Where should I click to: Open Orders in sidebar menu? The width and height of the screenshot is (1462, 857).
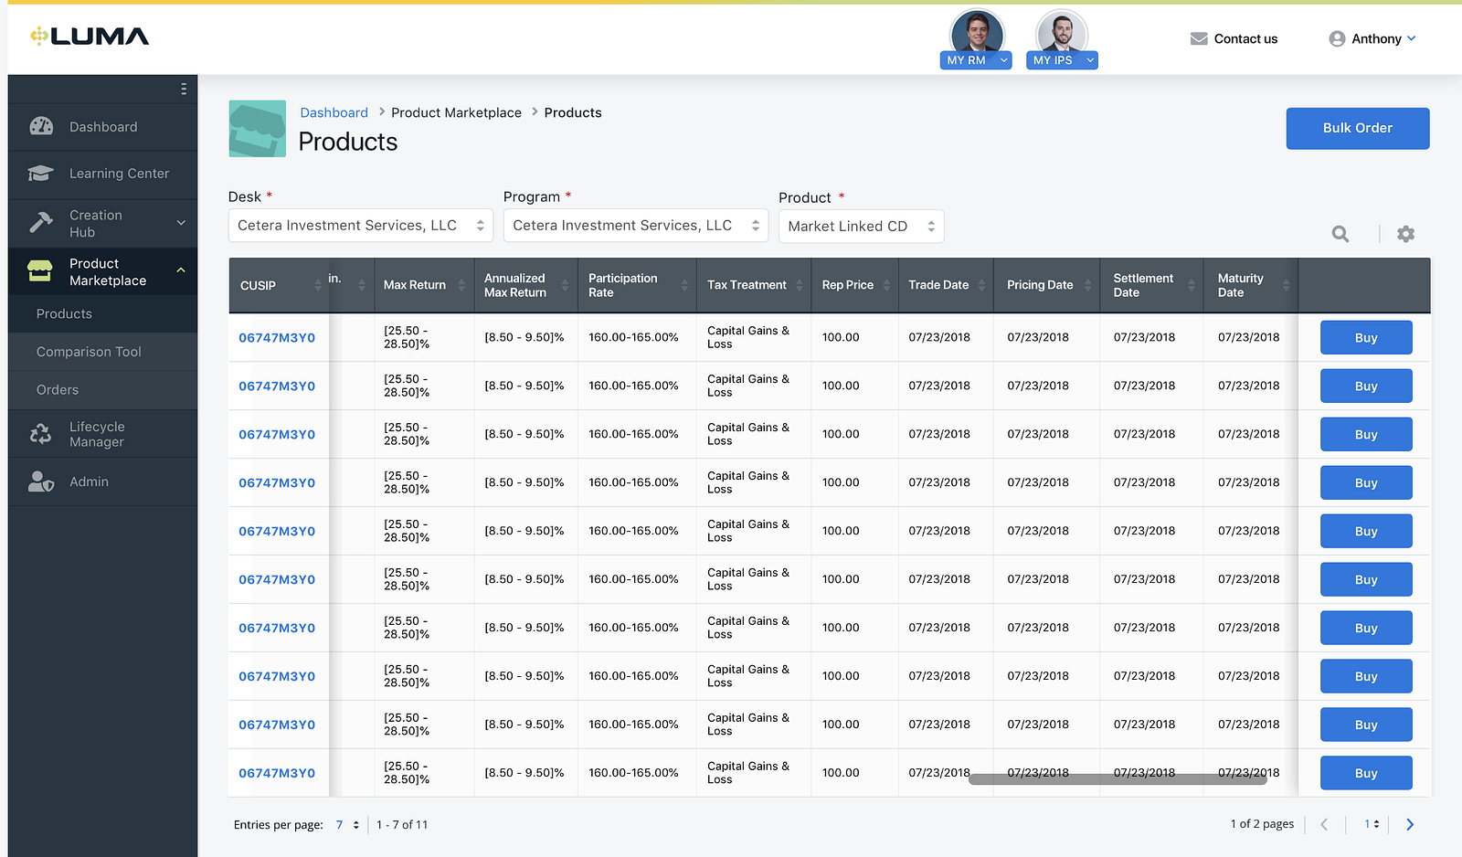click(58, 390)
